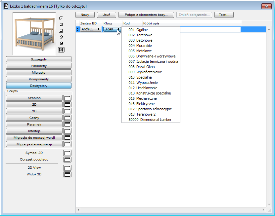Open the 3D script
Screen dimensions: 275x216
click(34, 111)
